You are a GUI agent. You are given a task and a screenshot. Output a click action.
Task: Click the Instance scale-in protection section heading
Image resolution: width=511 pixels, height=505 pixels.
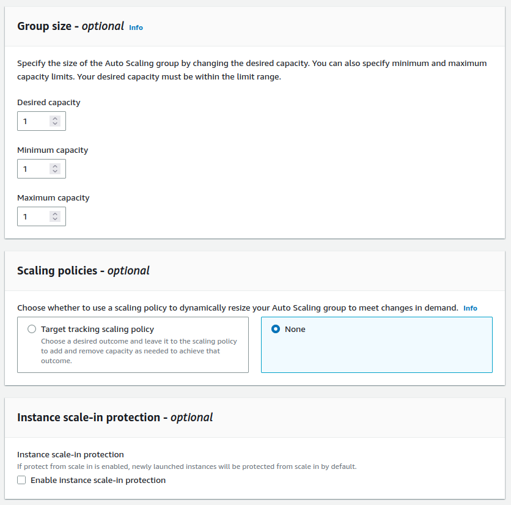[x=115, y=418]
